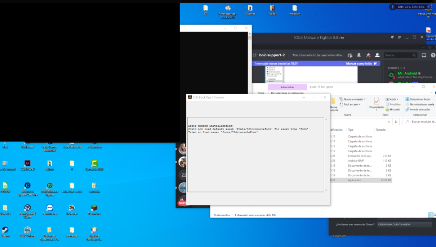Open Discord threads icon in channel header

click(x=350, y=55)
